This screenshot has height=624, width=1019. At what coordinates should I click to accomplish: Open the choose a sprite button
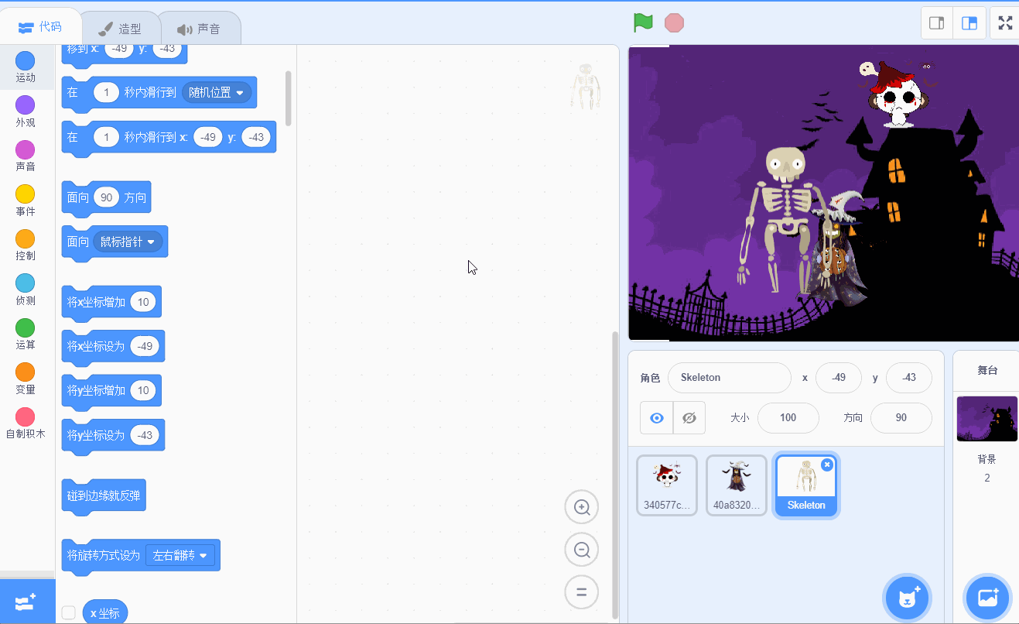pos(908,598)
